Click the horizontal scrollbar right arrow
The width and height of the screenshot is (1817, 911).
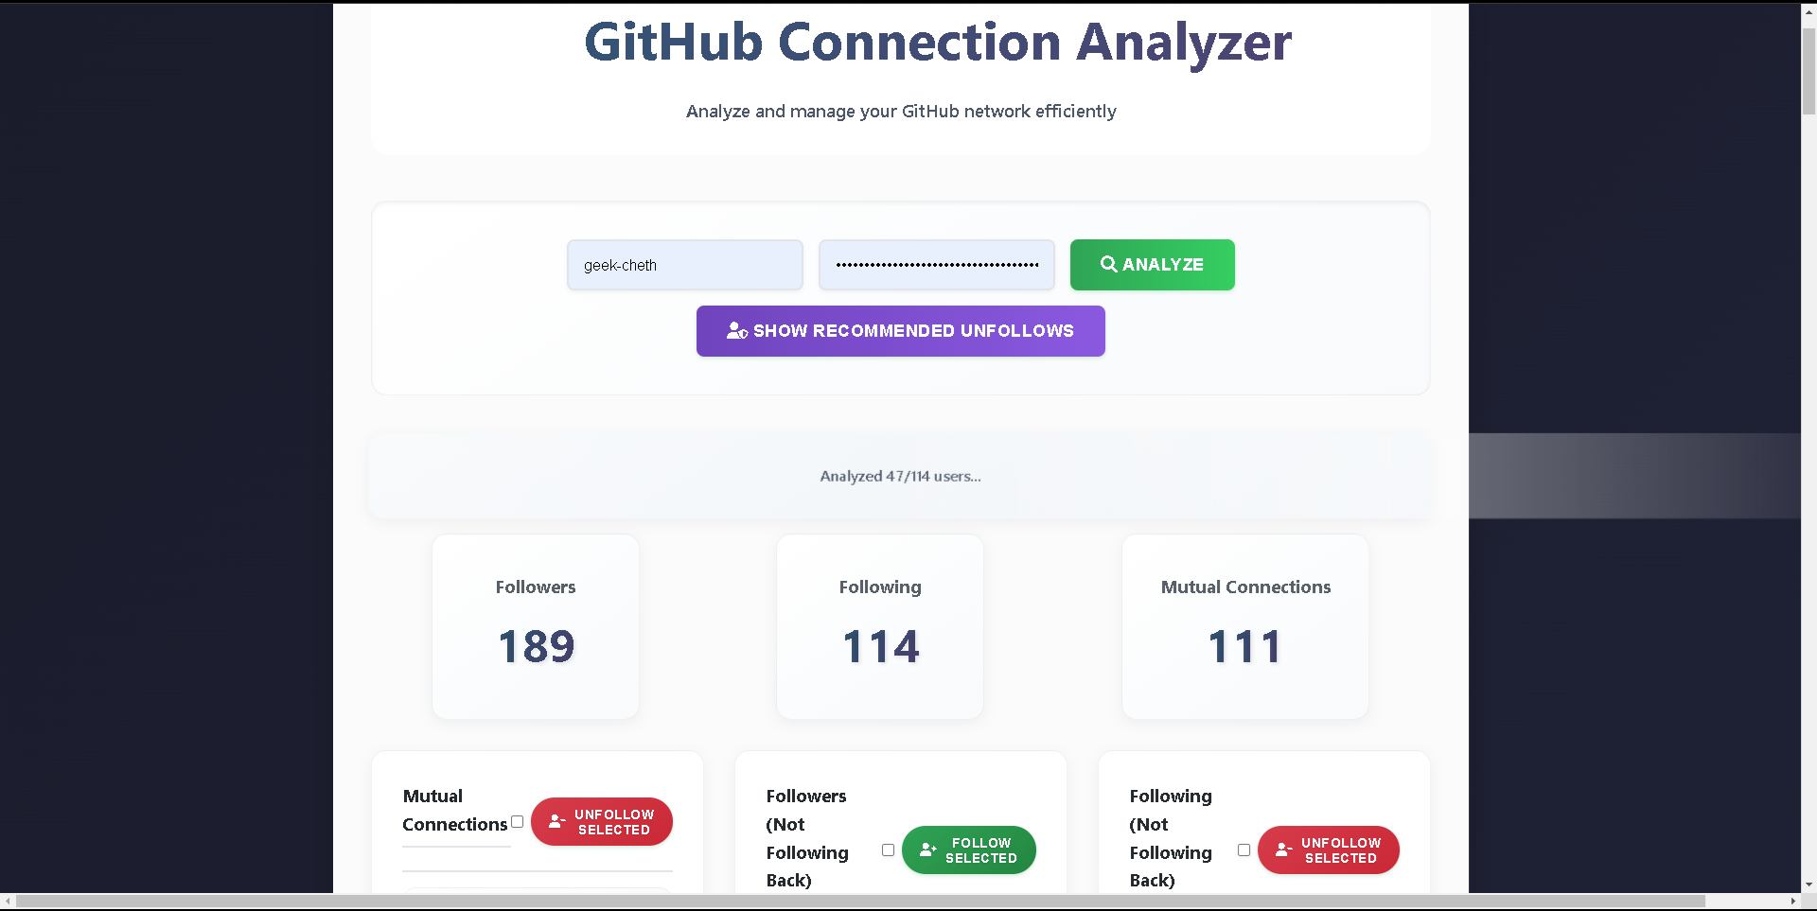[x=1792, y=902]
